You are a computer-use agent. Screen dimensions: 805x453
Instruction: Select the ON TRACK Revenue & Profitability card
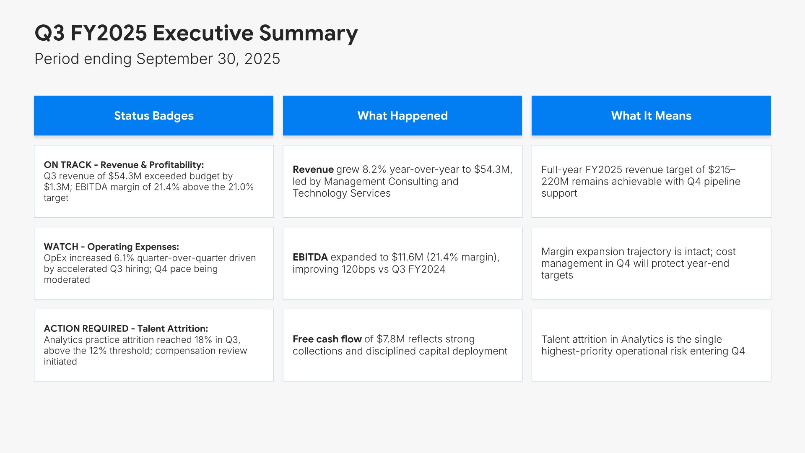coord(153,181)
